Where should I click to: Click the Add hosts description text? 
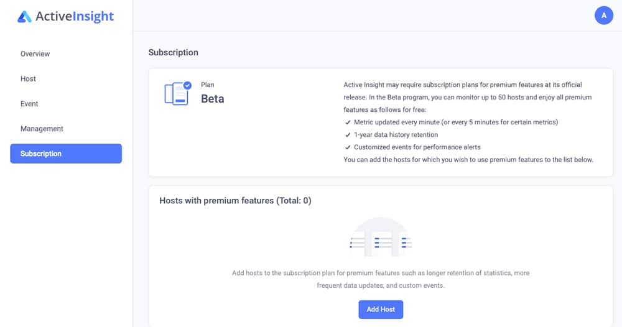(381, 279)
